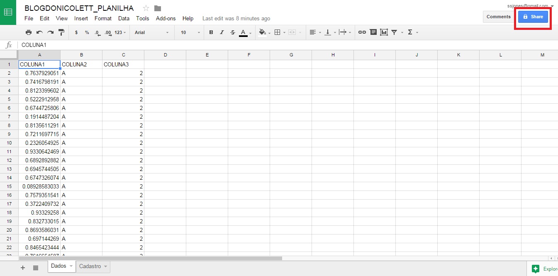Screen dimensions: 558x276
Task: Click cell B1 containing COLUNA2
Action: pyautogui.click(x=81, y=64)
